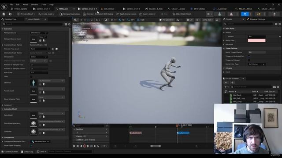
Task: Open playback speed dropdown
Action: [x=104, y=146]
